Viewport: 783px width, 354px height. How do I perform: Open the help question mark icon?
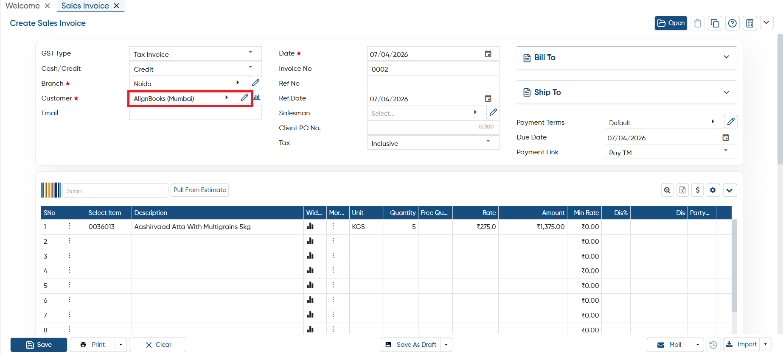pyautogui.click(x=732, y=23)
